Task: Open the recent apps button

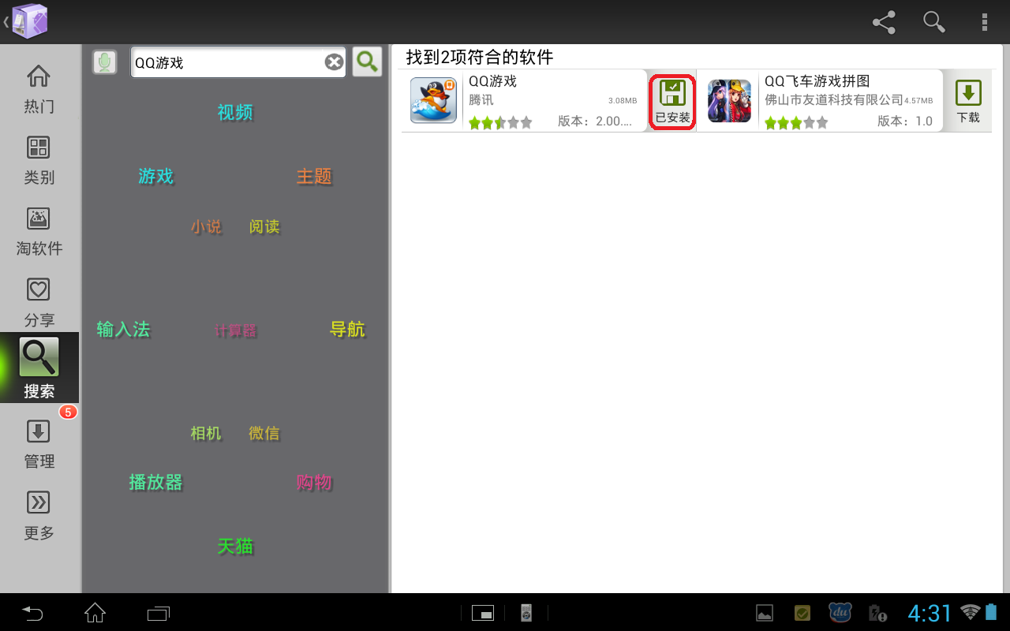Action: (159, 612)
